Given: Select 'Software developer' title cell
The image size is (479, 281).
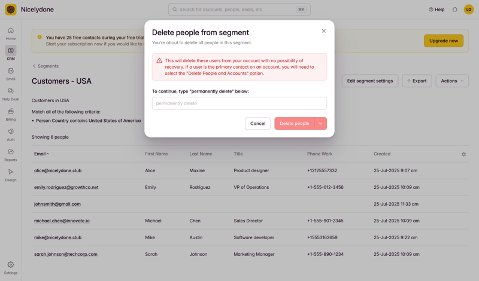Looking at the screenshot, I should click(x=254, y=237).
